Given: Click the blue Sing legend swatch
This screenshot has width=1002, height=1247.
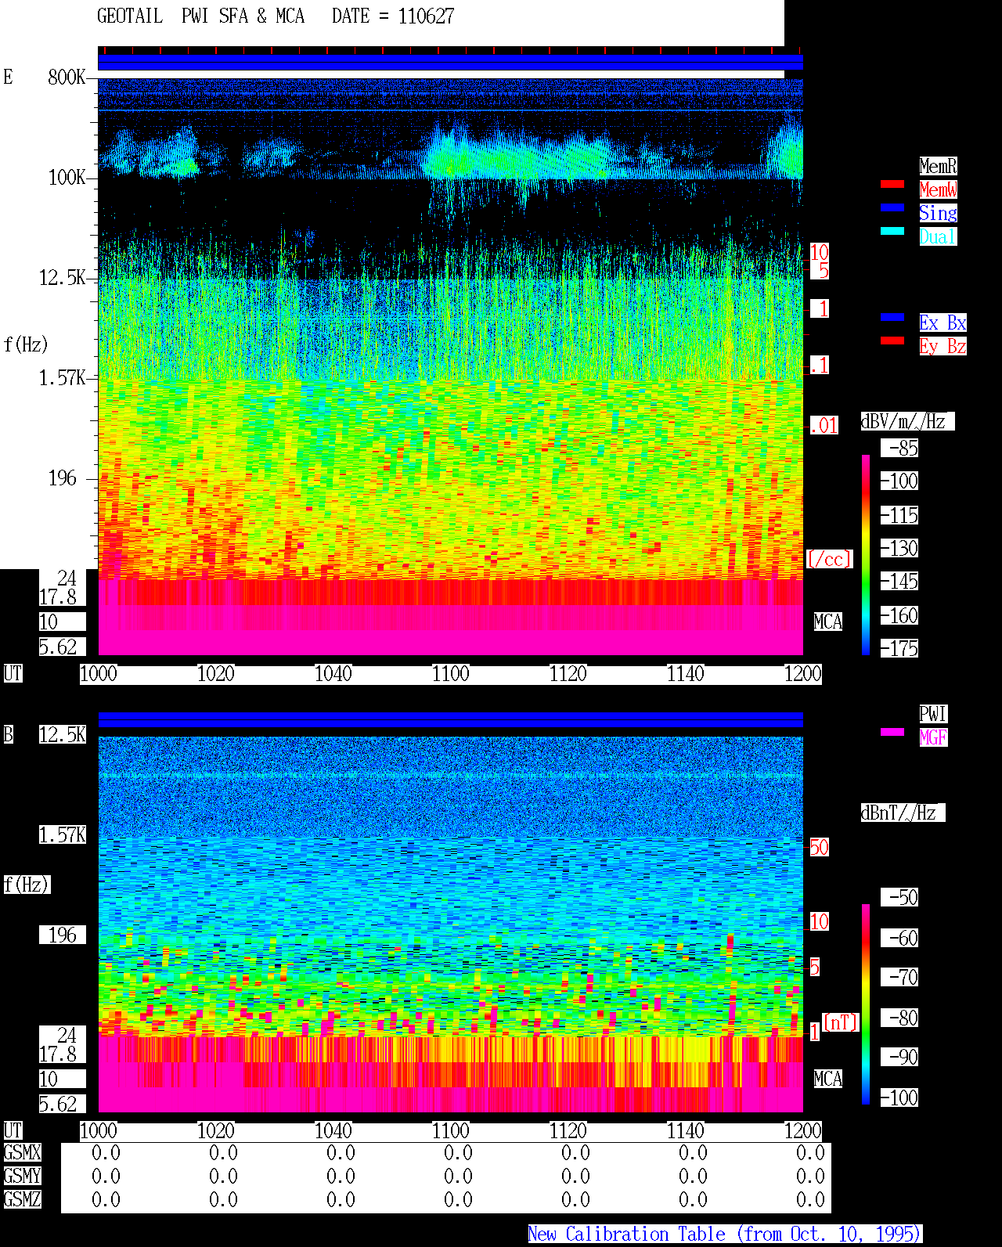Looking at the screenshot, I should point(892,207).
